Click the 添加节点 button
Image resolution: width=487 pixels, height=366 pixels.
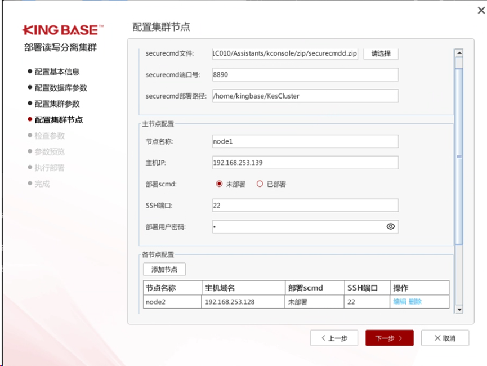[164, 269]
